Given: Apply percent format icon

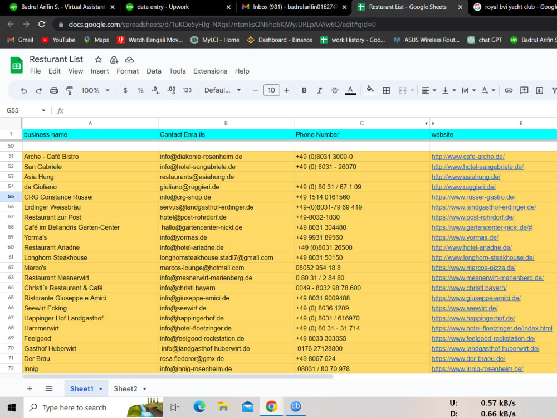Looking at the screenshot, I should tap(141, 90).
